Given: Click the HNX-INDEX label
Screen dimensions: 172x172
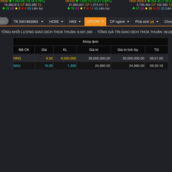Looking at the screenshot, I should (x=138, y=1).
